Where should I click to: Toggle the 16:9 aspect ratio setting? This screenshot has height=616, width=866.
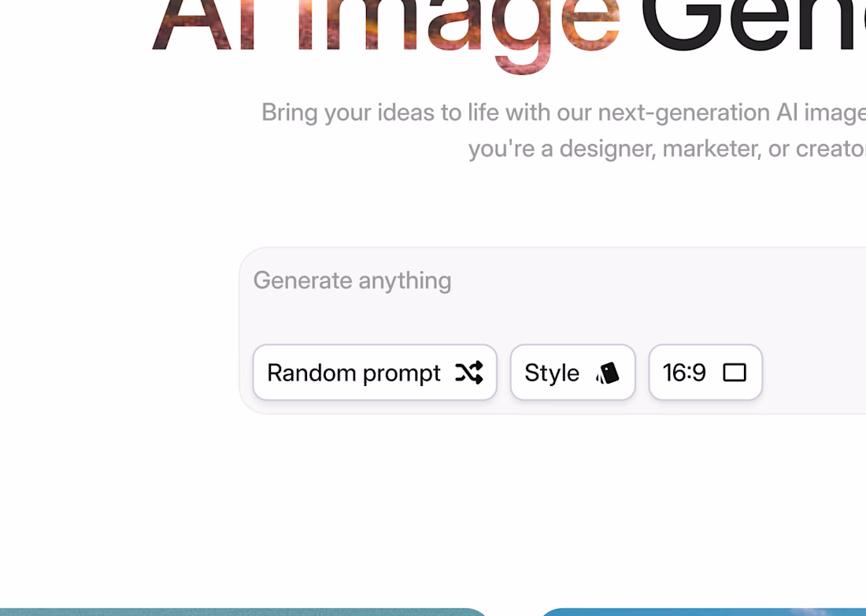click(705, 372)
